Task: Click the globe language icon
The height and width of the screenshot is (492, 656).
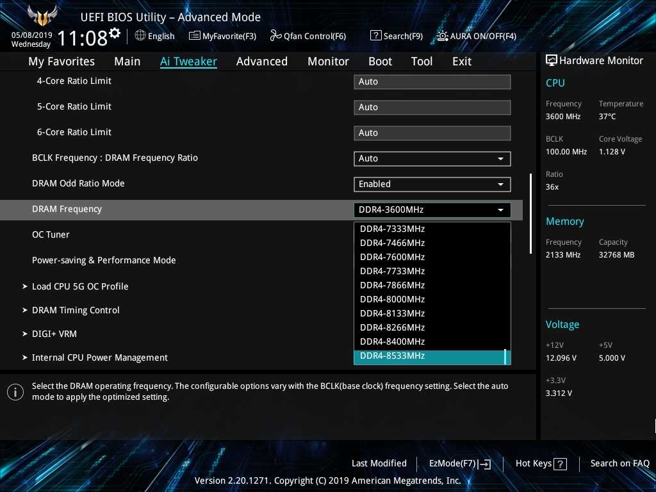Action: (140, 36)
